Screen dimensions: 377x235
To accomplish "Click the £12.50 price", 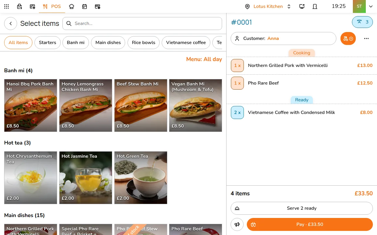I will click(365, 83).
